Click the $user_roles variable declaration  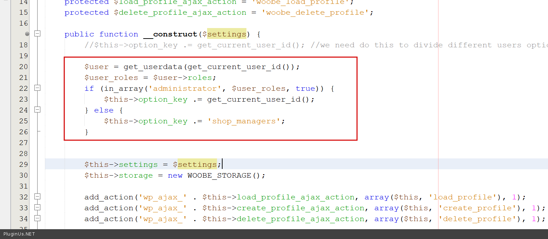click(111, 77)
